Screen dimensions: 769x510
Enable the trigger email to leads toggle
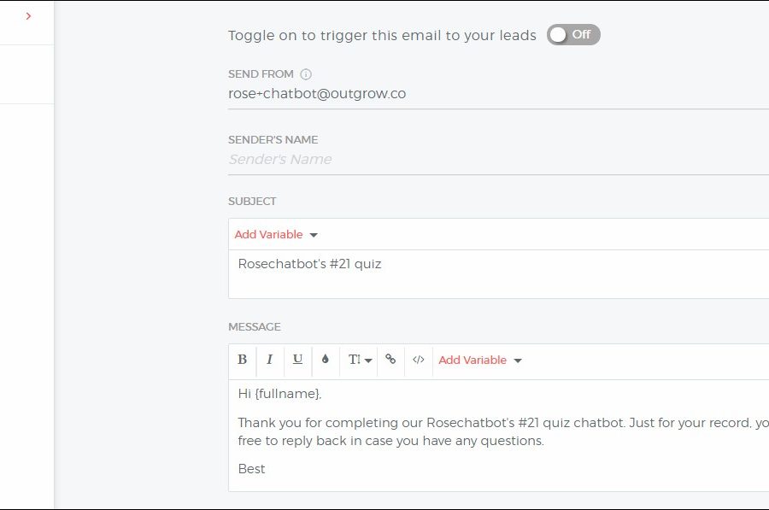click(x=573, y=35)
